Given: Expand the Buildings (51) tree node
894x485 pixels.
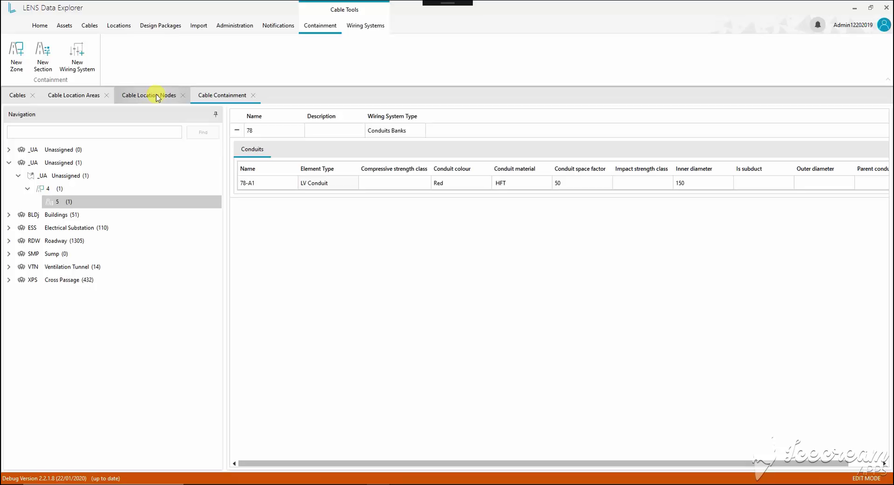Looking at the screenshot, I should point(9,215).
